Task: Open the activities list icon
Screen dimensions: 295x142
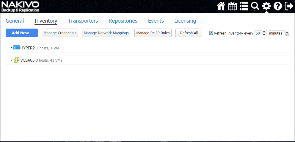Action: 244,6
